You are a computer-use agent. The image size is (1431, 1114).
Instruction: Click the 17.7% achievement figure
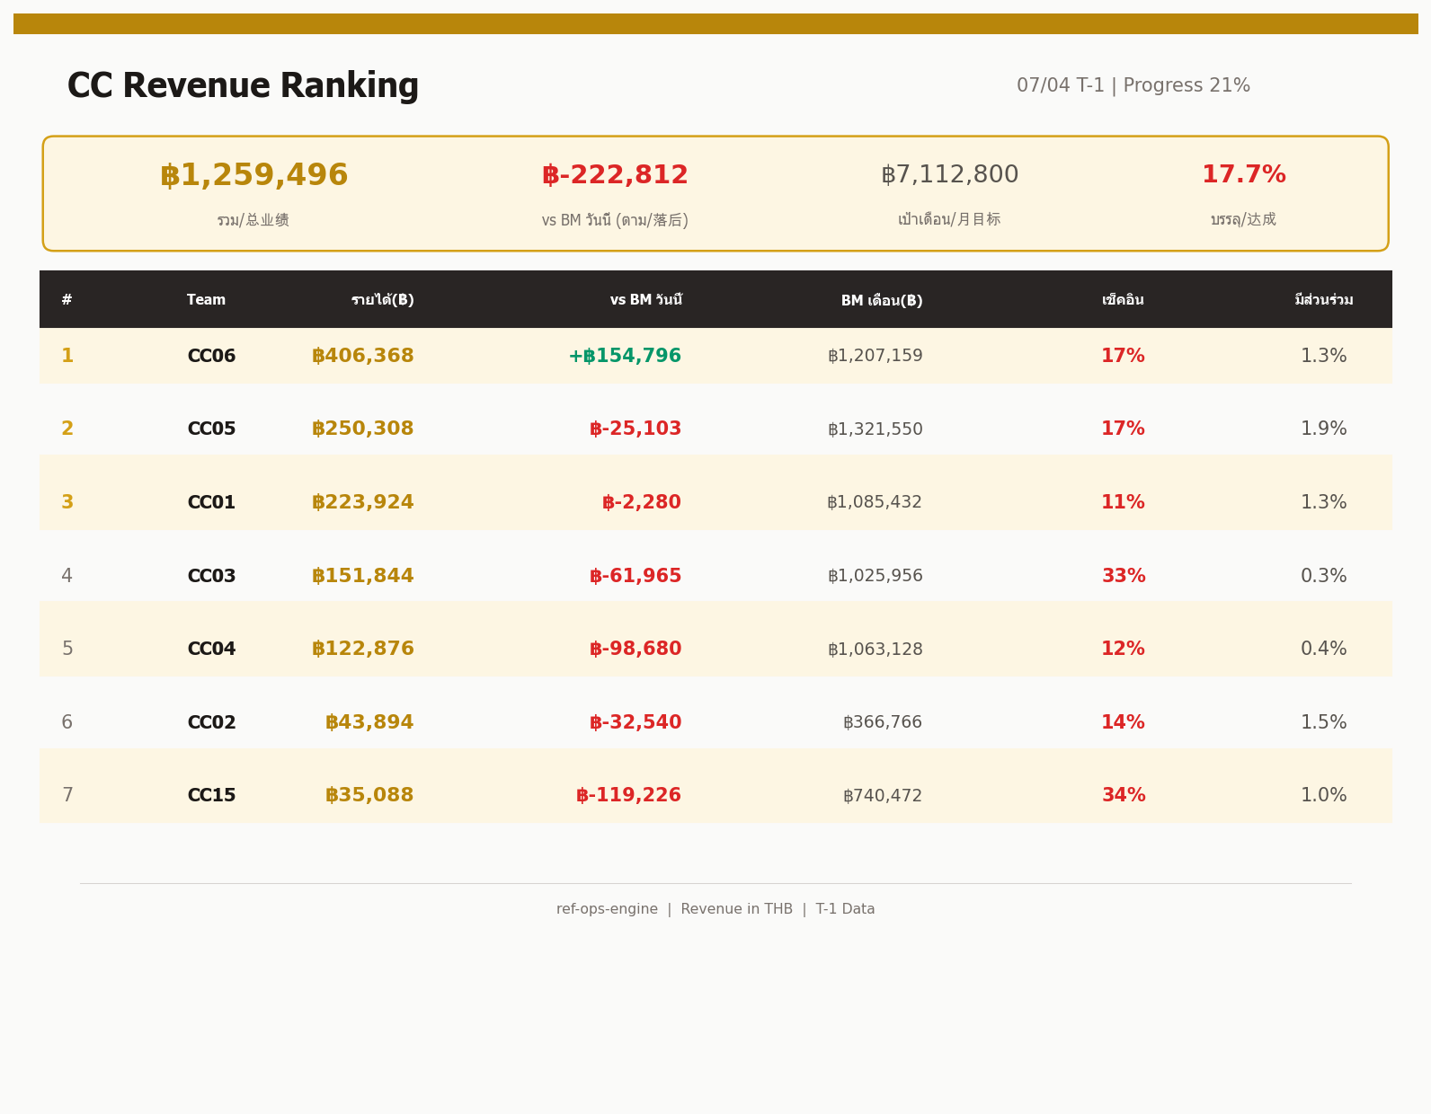tap(1243, 176)
